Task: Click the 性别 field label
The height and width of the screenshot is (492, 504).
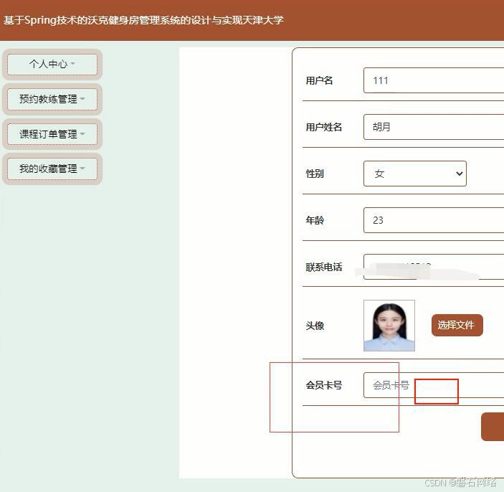Action: pyautogui.click(x=314, y=174)
